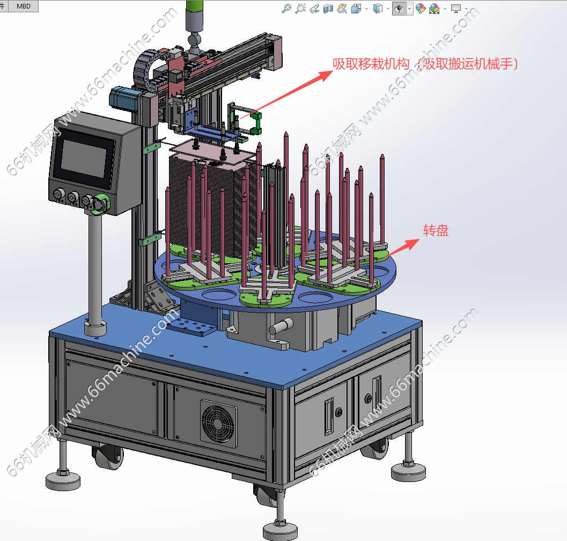Click the View Settings monitor icon

point(456,9)
